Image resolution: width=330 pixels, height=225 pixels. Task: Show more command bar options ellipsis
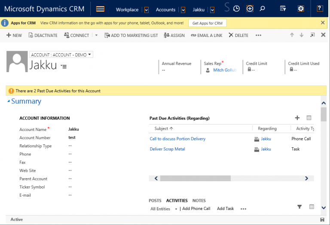click(258, 35)
